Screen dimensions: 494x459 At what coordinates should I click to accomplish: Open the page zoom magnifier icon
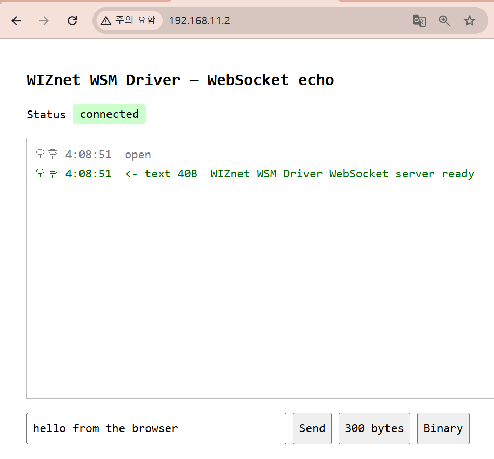click(444, 21)
